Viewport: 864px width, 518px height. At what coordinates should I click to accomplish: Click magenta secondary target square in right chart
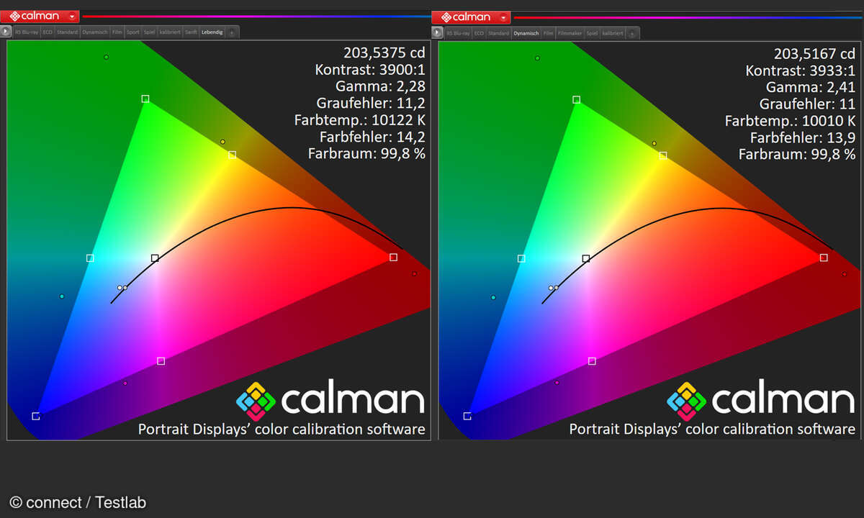pos(592,361)
